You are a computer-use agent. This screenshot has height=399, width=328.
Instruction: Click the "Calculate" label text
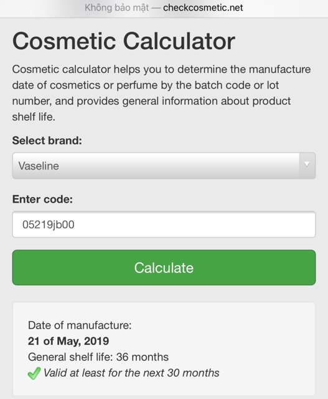164,267
